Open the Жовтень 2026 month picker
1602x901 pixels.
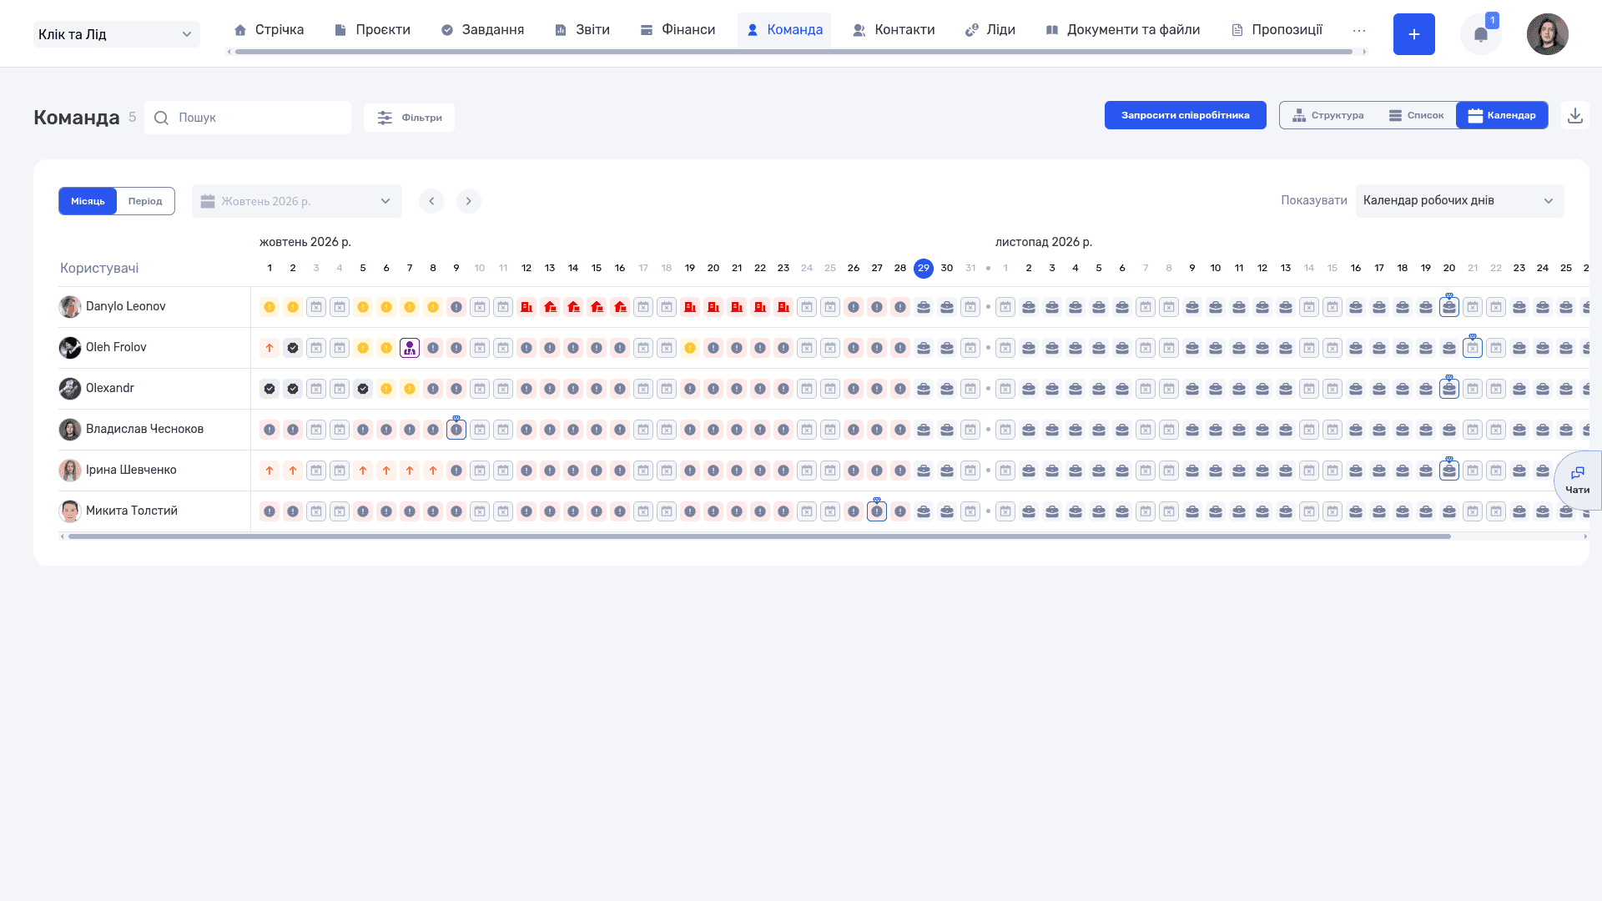click(297, 201)
